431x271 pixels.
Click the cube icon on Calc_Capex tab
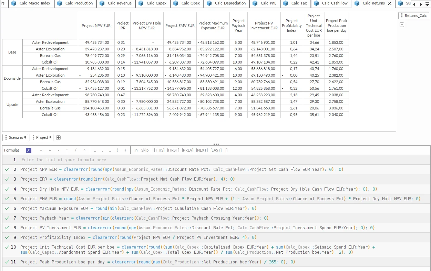click(141, 3)
